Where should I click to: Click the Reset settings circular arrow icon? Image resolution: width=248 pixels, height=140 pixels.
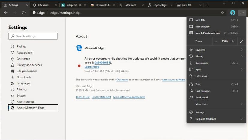point(13,102)
